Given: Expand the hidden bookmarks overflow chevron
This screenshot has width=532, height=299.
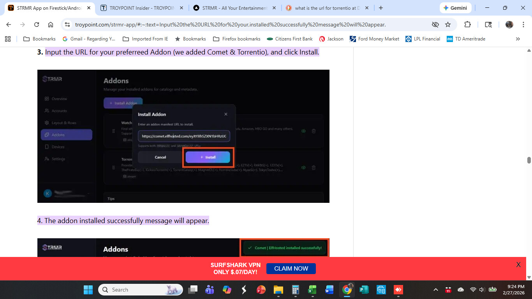Looking at the screenshot, I should (x=518, y=39).
